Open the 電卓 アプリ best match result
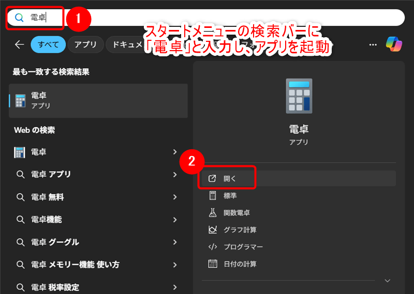414x294 pixels. tap(98, 101)
